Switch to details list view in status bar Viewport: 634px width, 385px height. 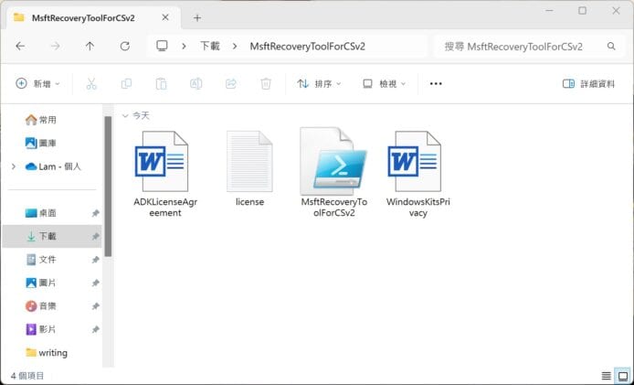pyautogui.click(x=606, y=376)
